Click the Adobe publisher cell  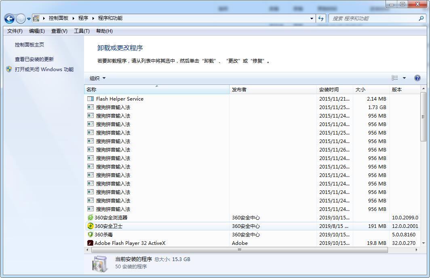coord(240,243)
